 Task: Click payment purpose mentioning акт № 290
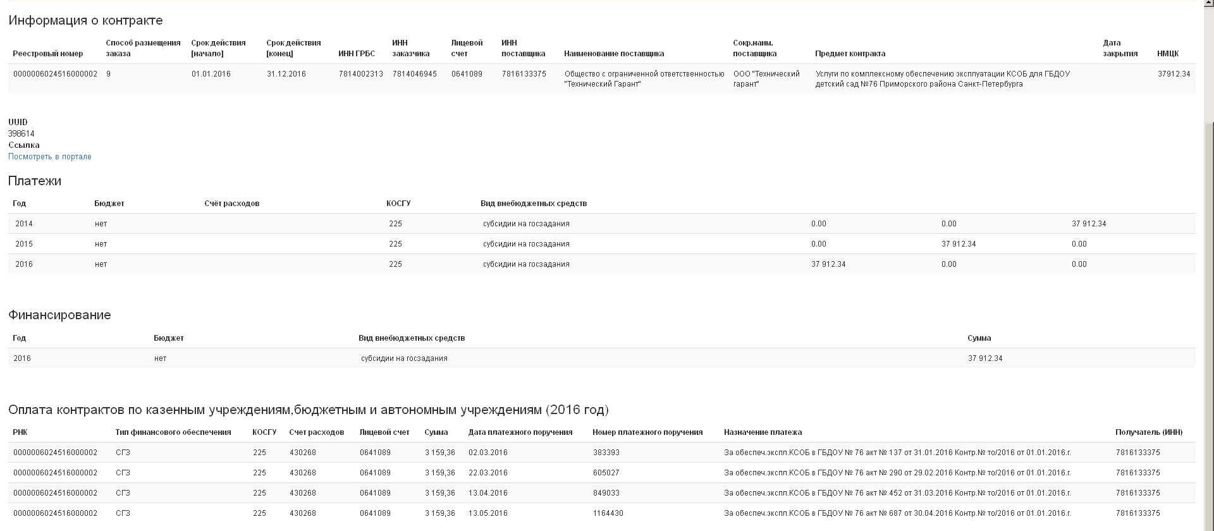898,473
